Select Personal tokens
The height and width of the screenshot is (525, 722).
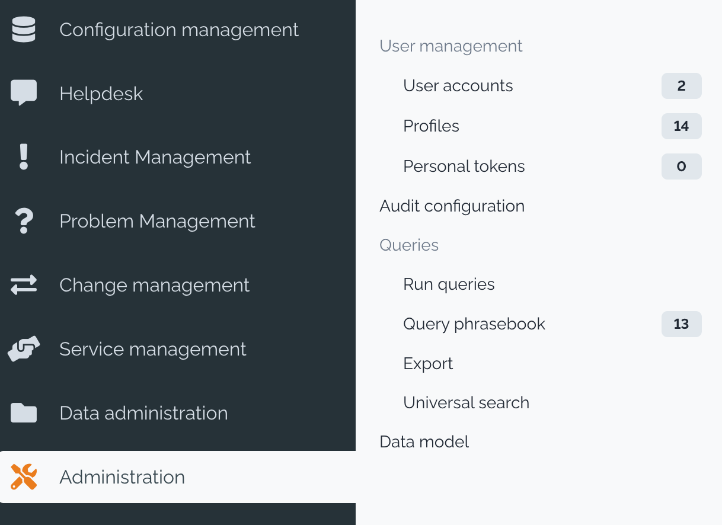click(464, 167)
